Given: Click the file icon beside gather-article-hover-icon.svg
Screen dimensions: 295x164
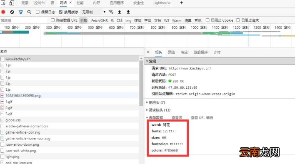Looking at the screenshot, I should pos(2,139).
